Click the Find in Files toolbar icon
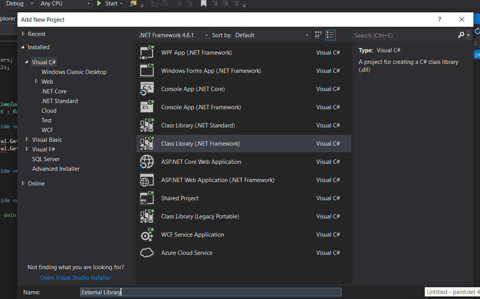Viewport: 480px width, 299px height. [x=133, y=3]
